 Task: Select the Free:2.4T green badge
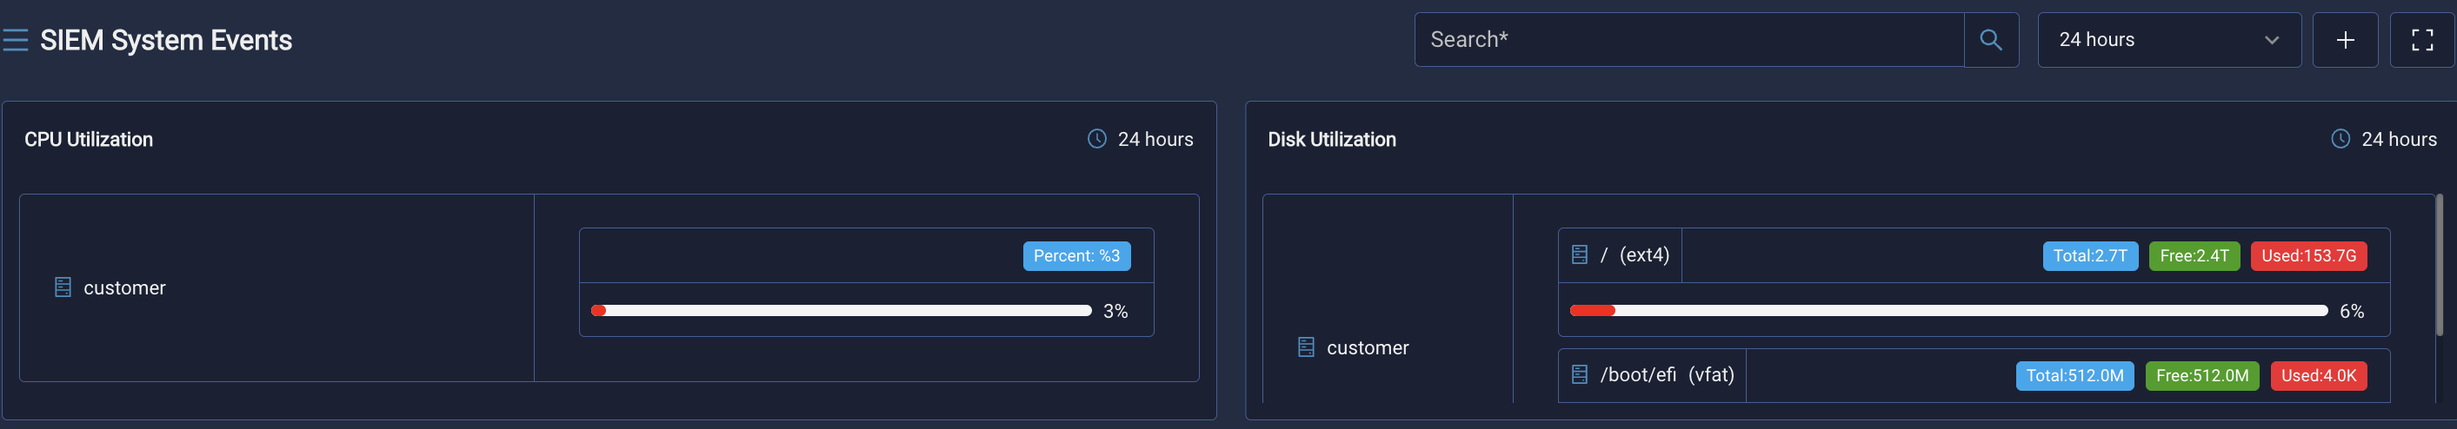click(x=2194, y=255)
